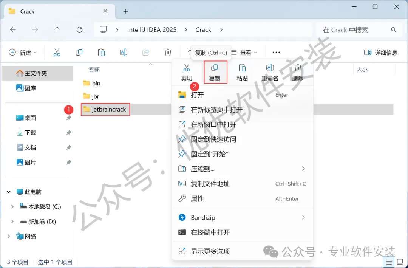Viewport: 408px width, 268px height.
Task: Choose 打开 from the context menu
Action: [242, 95]
